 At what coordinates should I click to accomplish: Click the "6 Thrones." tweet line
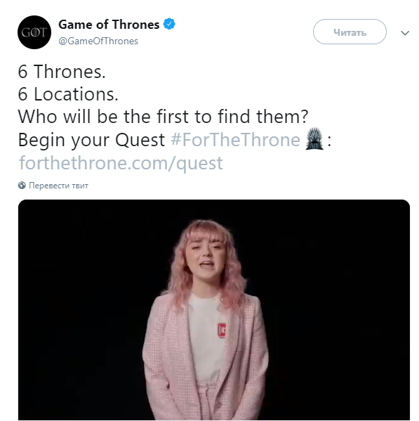click(62, 72)
